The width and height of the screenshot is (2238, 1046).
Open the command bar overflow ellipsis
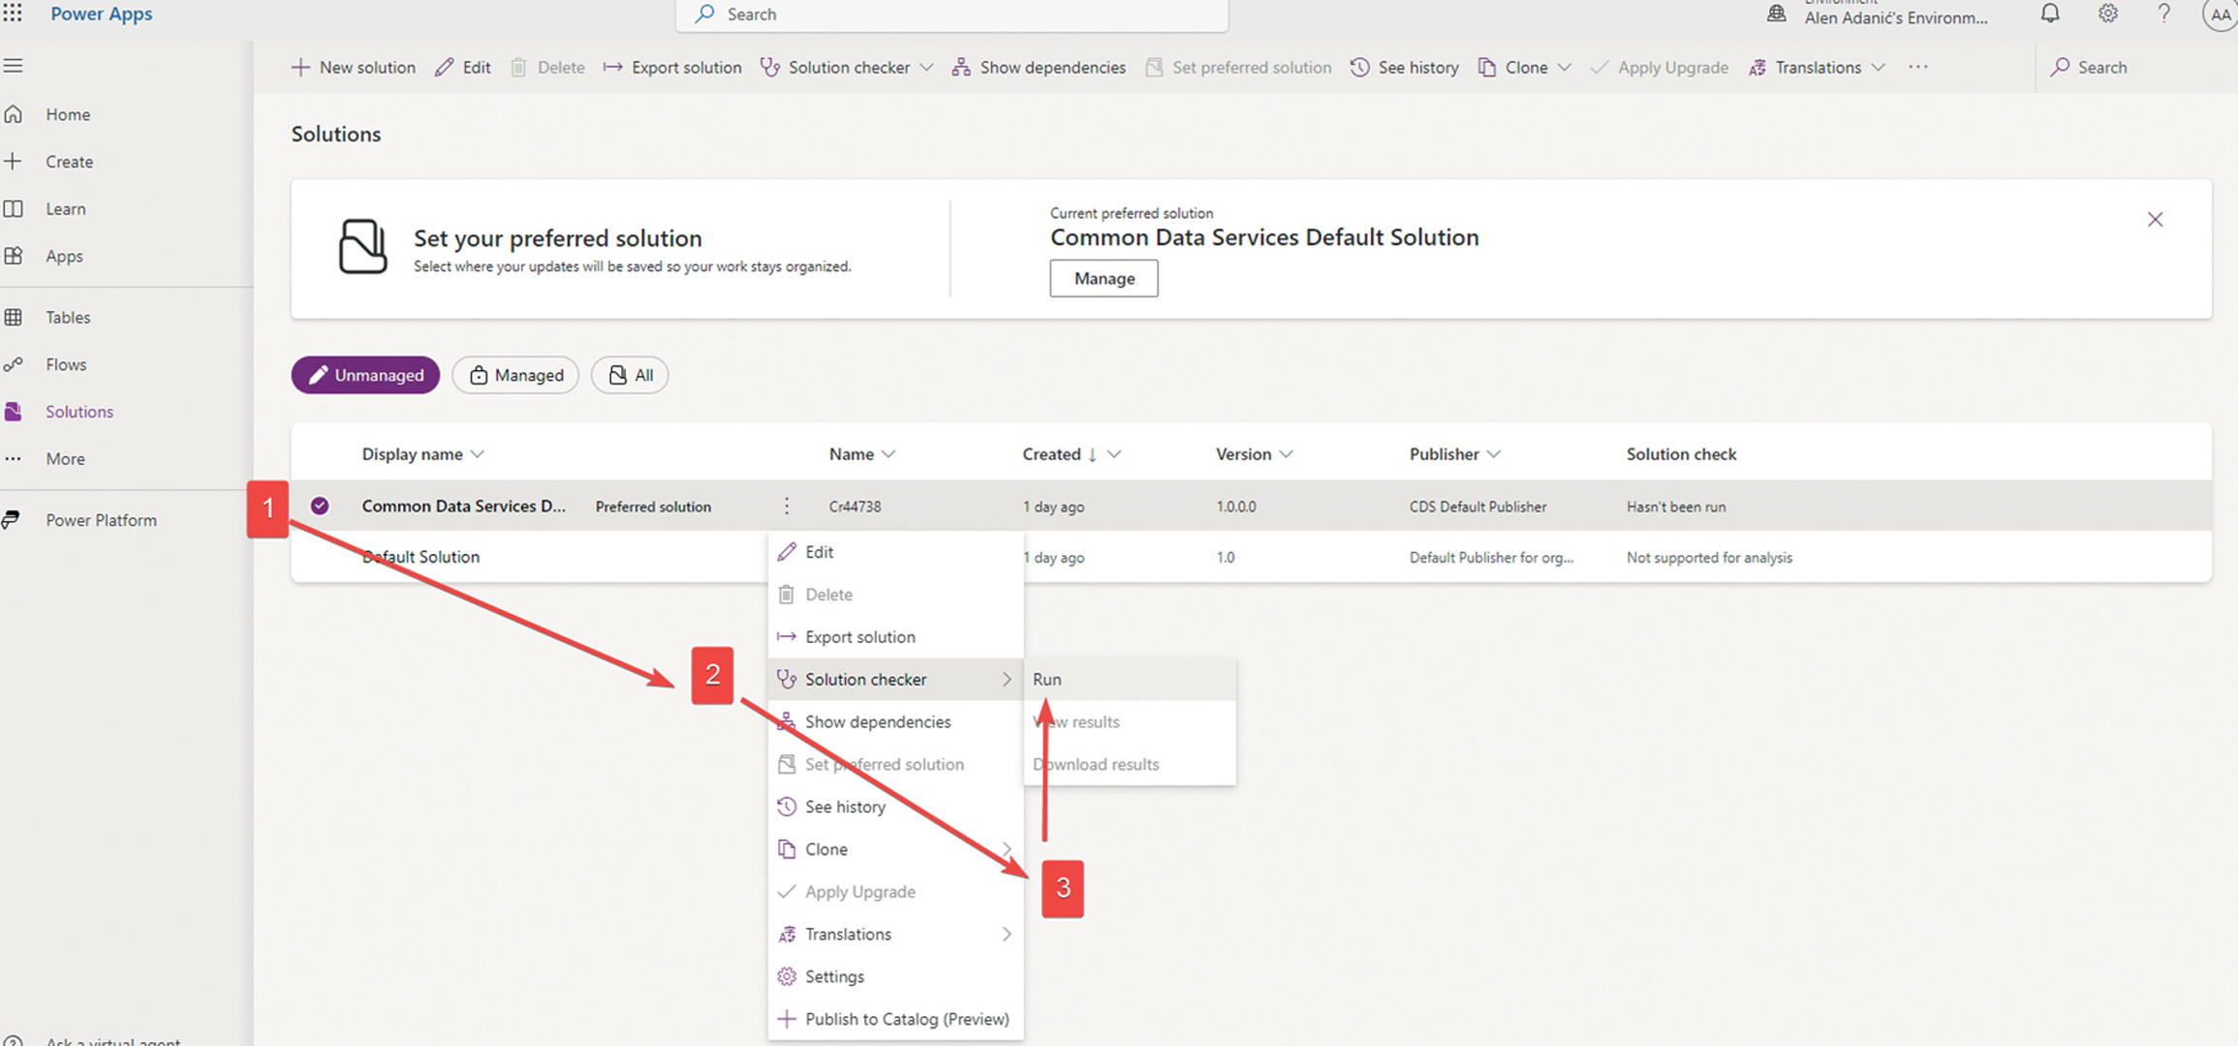[x=1917, y=67]
